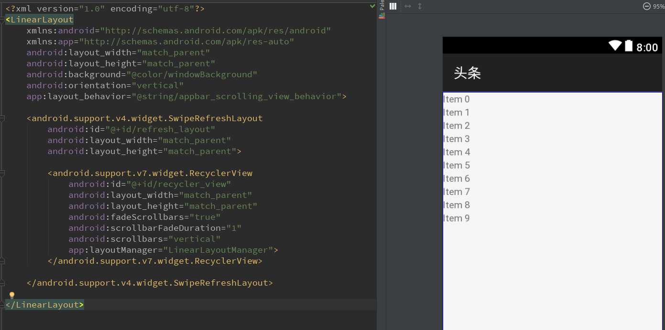Click the "@+id/recycler_view" id line

pos(150,184)
